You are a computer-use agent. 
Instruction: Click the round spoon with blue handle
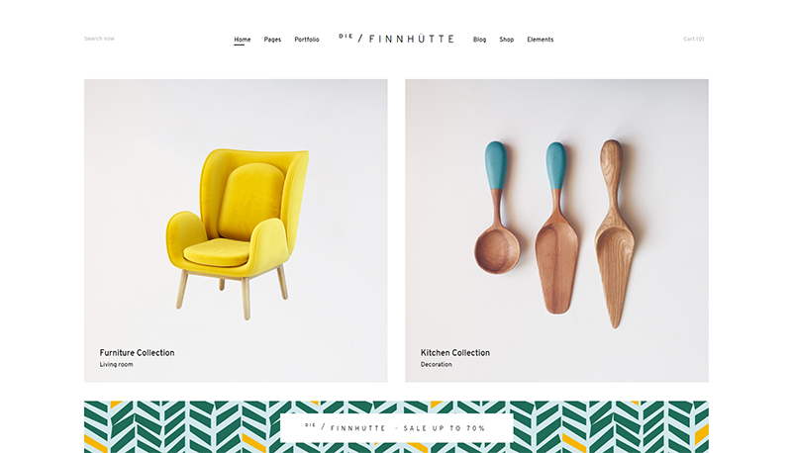click(x=497, y=208)
